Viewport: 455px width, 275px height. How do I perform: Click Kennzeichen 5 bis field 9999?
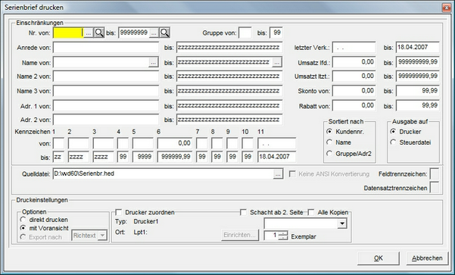(x=143, y=157)
